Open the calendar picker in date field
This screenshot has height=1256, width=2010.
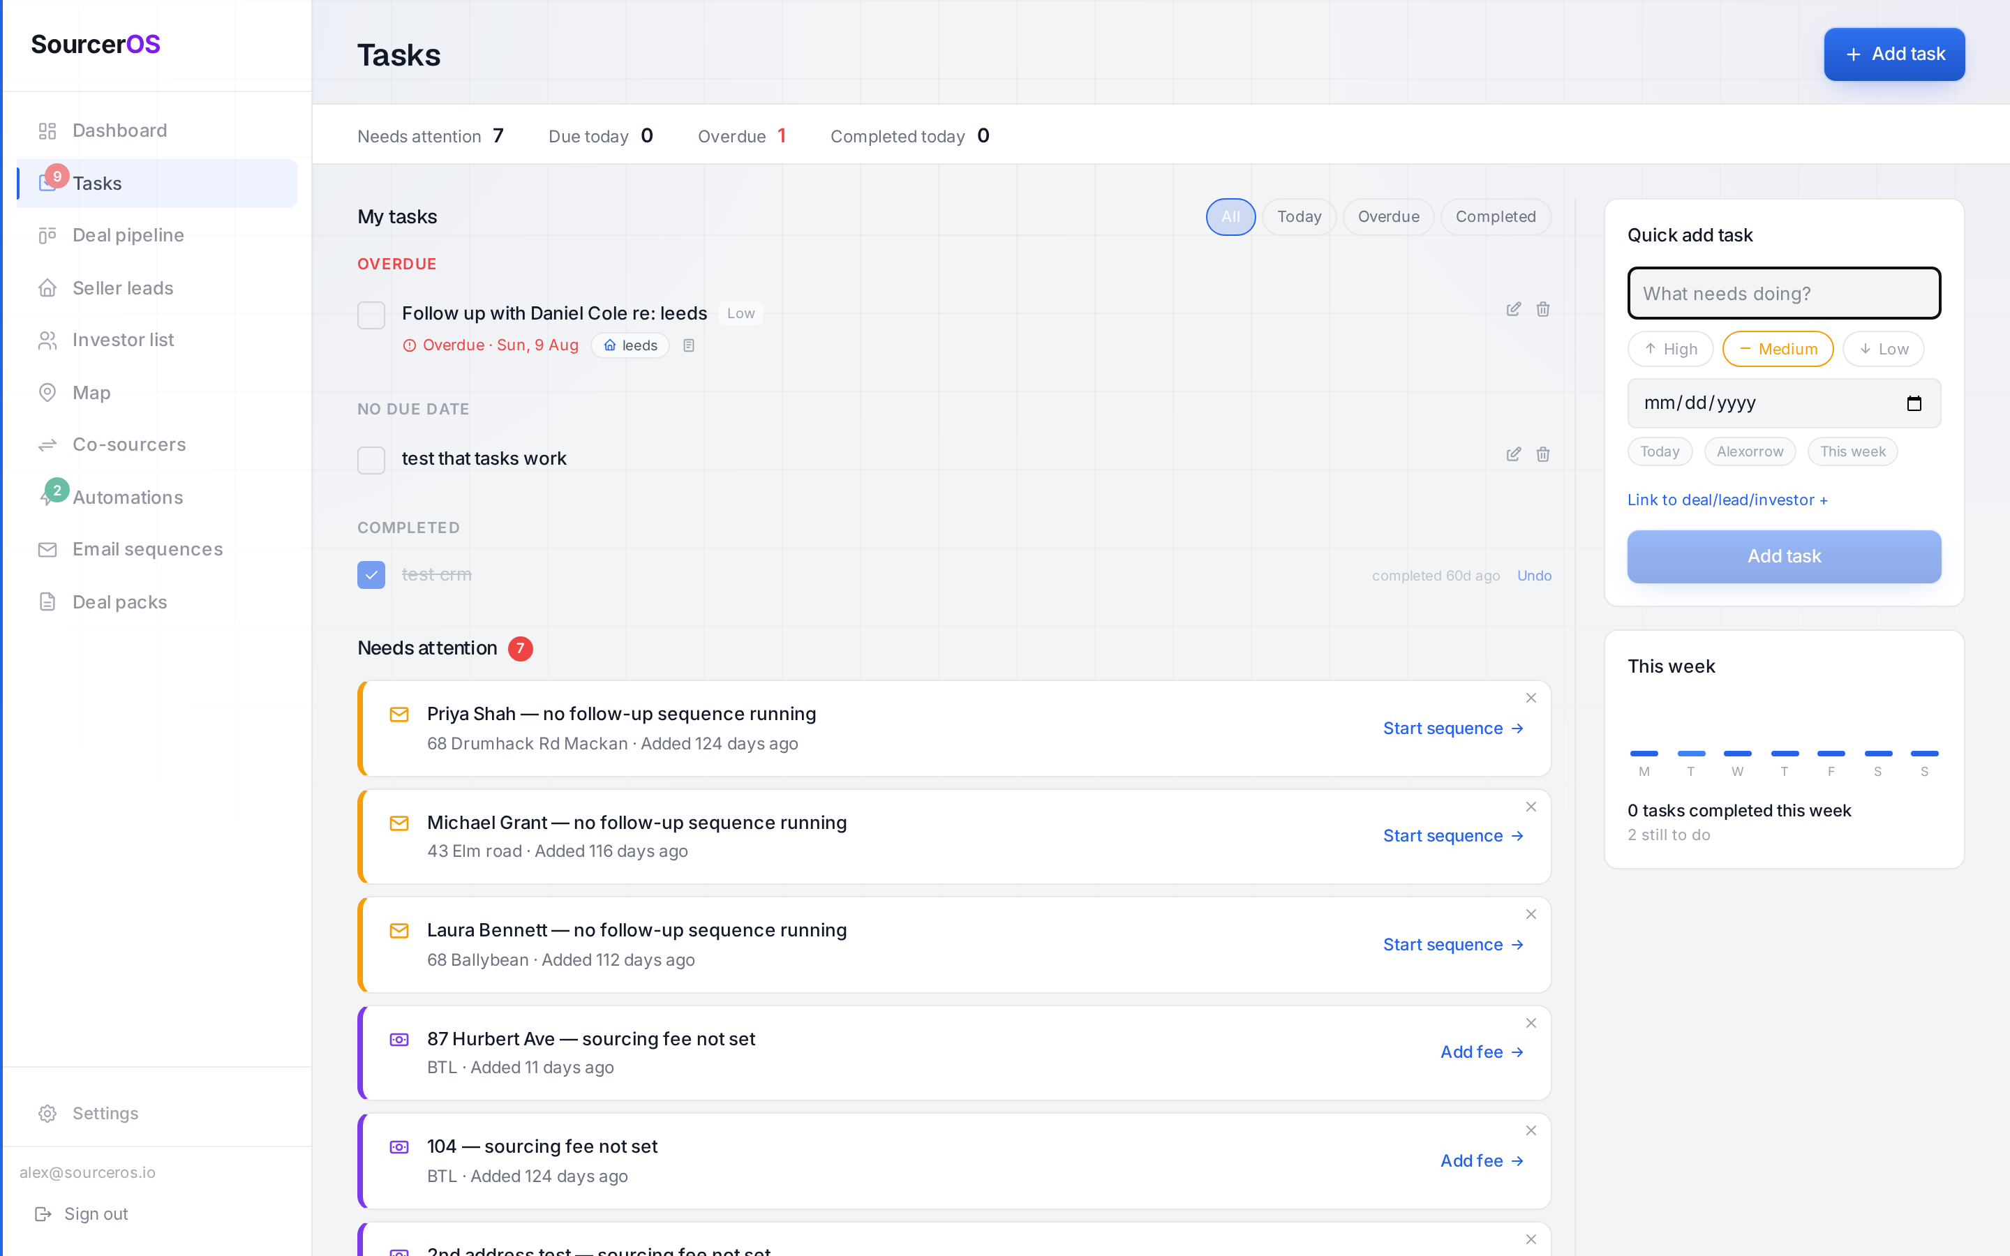1914,404
